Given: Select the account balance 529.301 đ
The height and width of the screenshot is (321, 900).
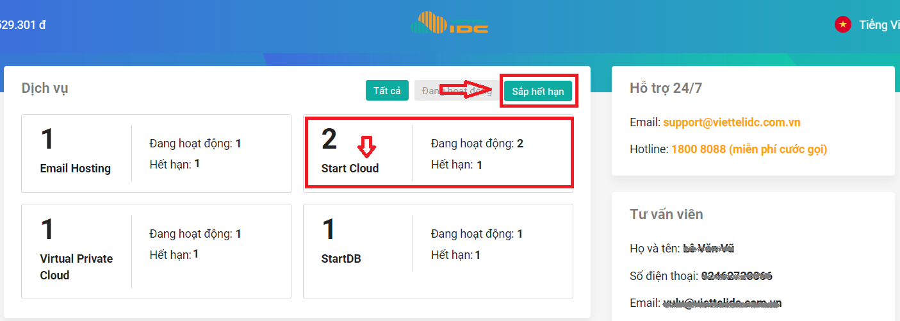Looking at the screenshot, I should [x=22, y=25].
